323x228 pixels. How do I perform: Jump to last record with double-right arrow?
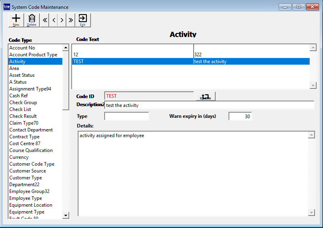(71, 20)
